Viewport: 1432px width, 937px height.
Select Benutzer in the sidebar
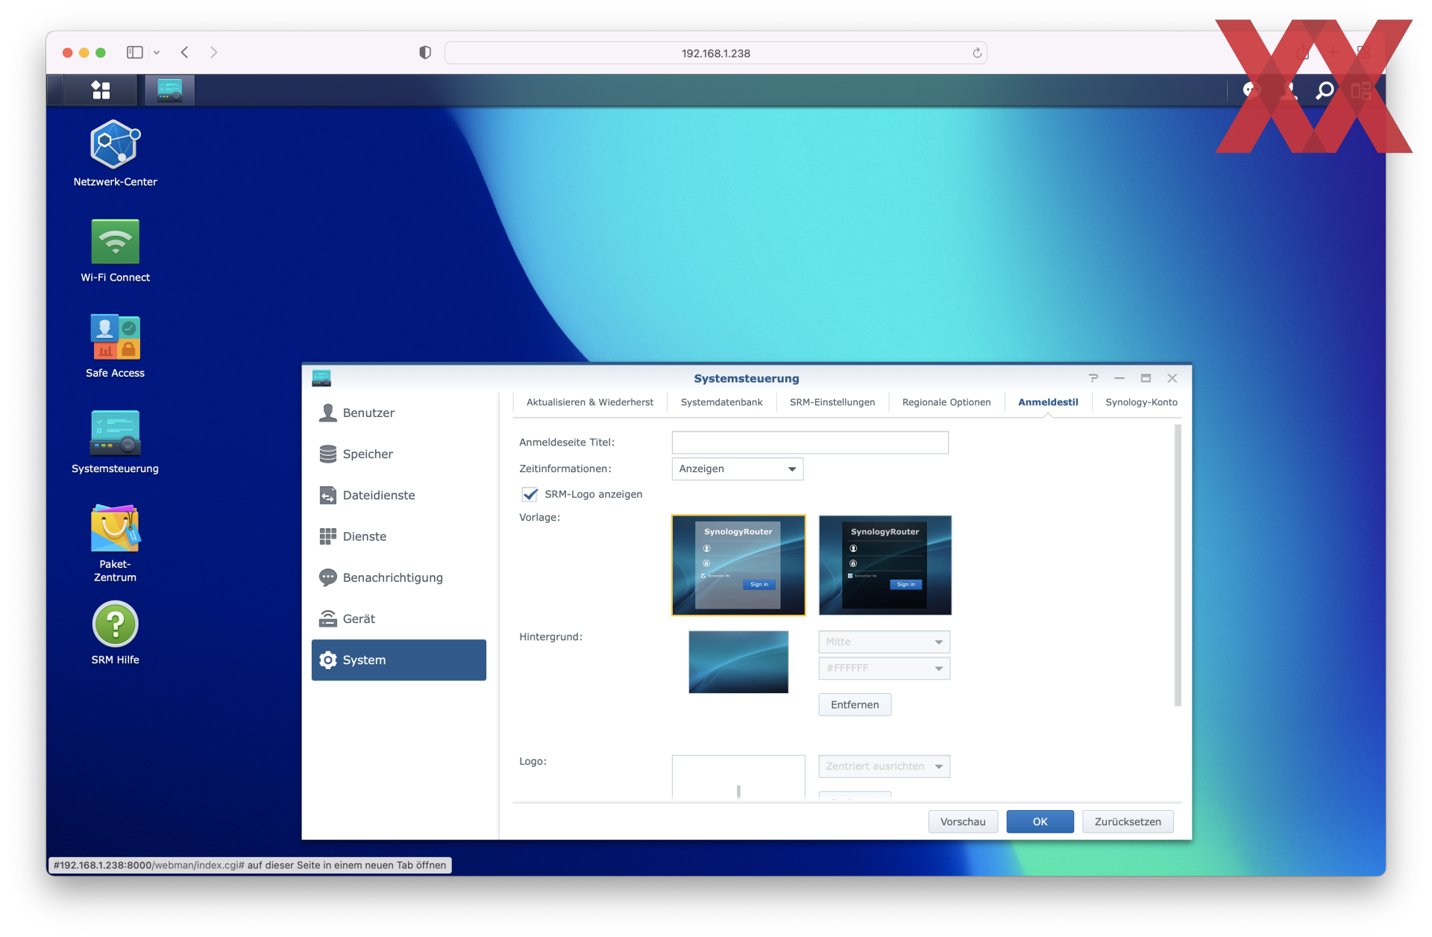coord(399,413)
